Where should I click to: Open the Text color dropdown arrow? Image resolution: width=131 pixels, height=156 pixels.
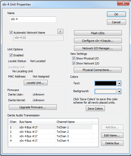[119, 83]
